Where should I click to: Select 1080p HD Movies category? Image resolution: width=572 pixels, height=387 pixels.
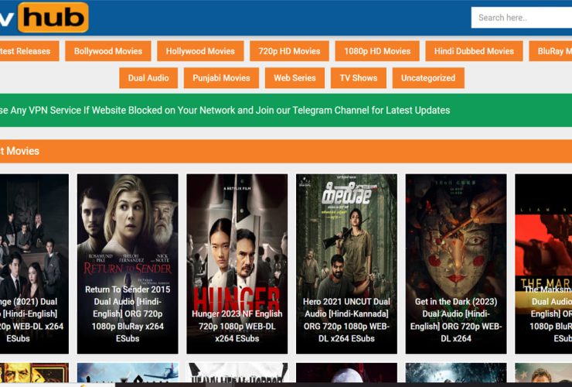click(x=377, y=51)
